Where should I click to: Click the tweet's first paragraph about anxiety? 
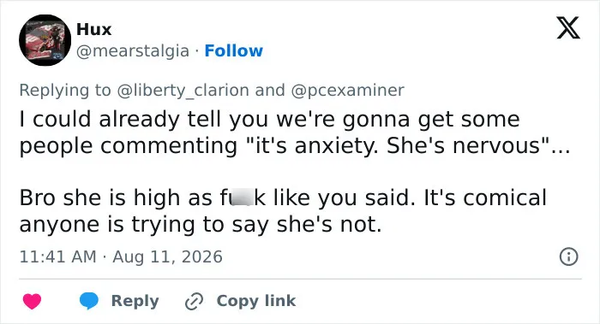click(x=295, y=133)
